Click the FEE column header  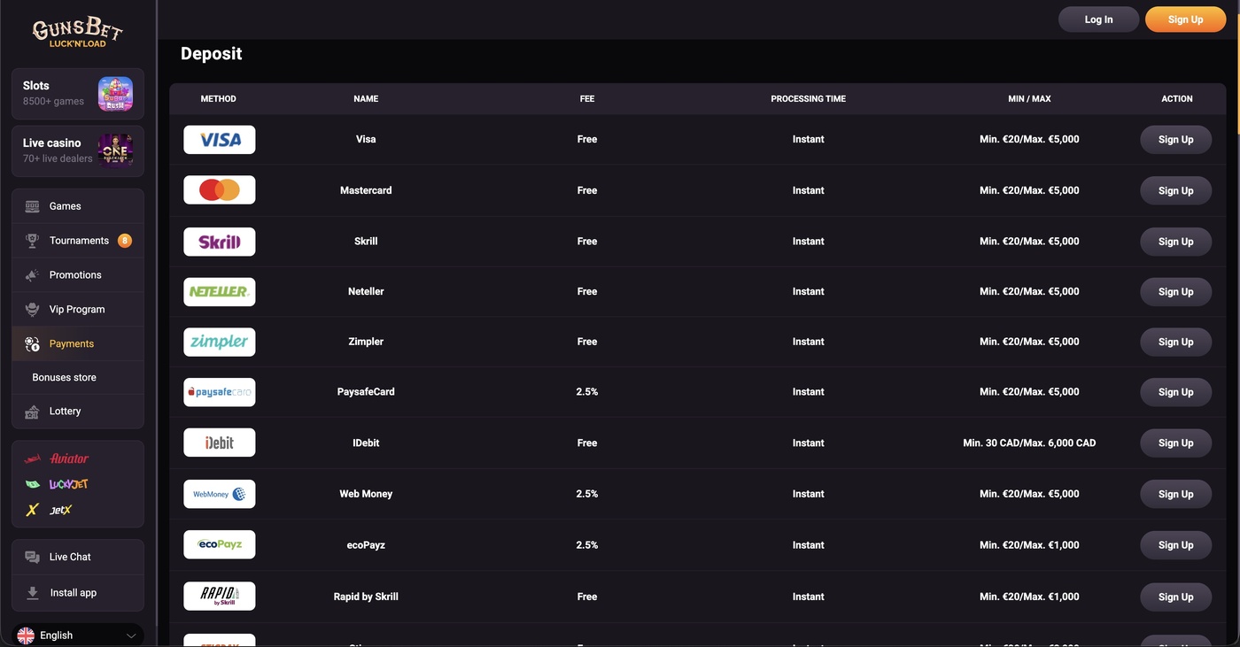click(587, 99)
